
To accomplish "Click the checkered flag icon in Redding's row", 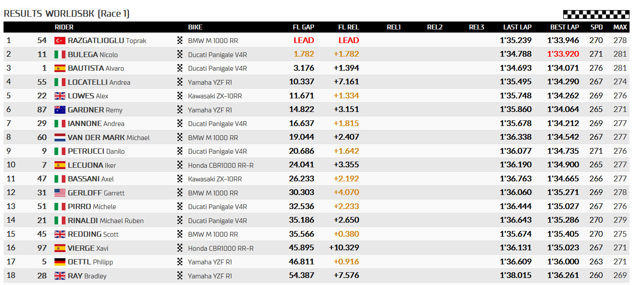I will pos(180,234).
